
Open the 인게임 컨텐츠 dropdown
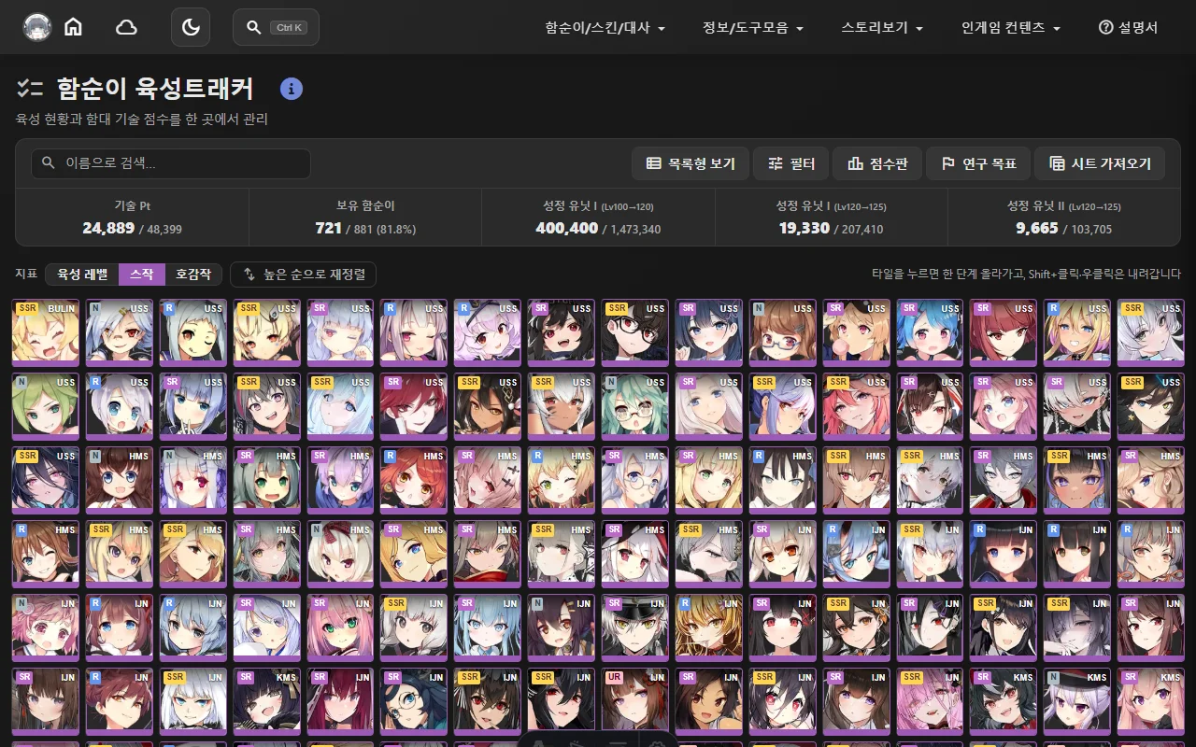1011,28
